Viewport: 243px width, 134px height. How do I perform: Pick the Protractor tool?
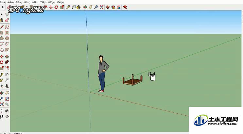click(x=2, y=80)
